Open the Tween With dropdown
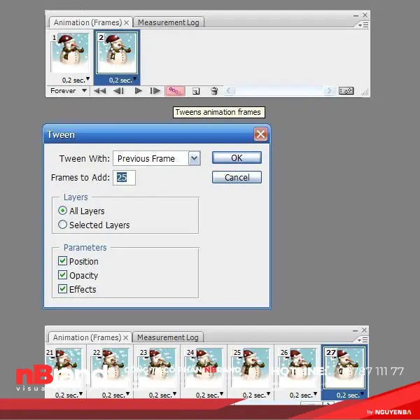Screen dimensions: 420x420 pyautogui.click(x=194, y=158)
